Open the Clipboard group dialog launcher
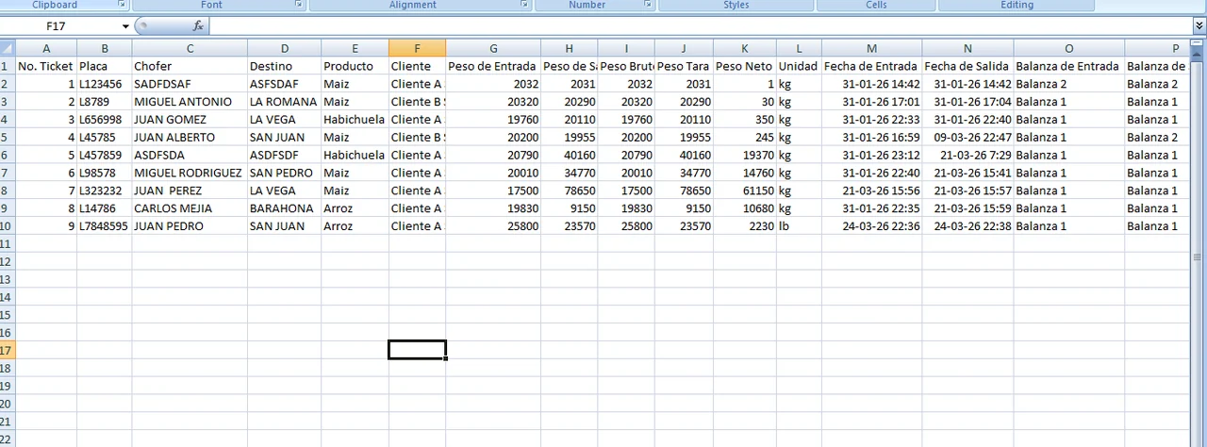The height and width of the screenshot is (447, 1207). 122,5
